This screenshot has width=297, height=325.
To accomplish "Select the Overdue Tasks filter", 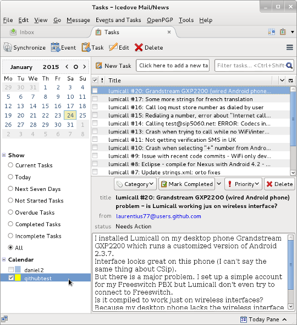I will [10, 212].
